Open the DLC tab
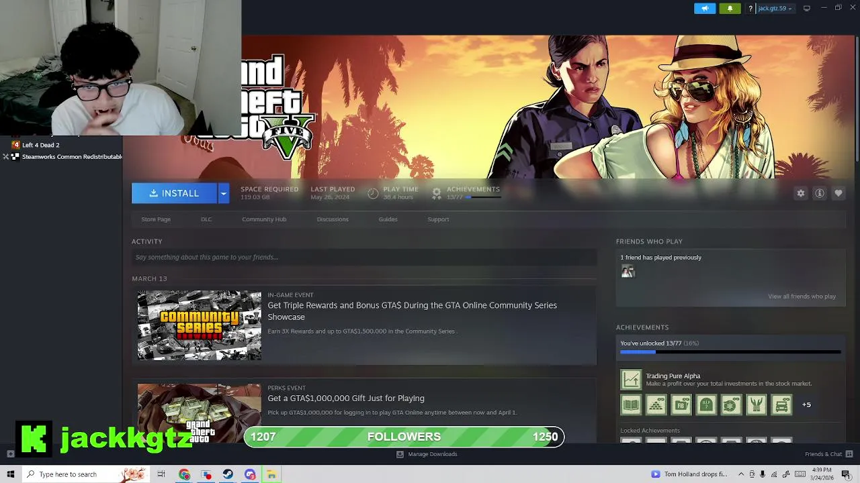This screenshot has height=483, width=860. (x=206, y=219)
